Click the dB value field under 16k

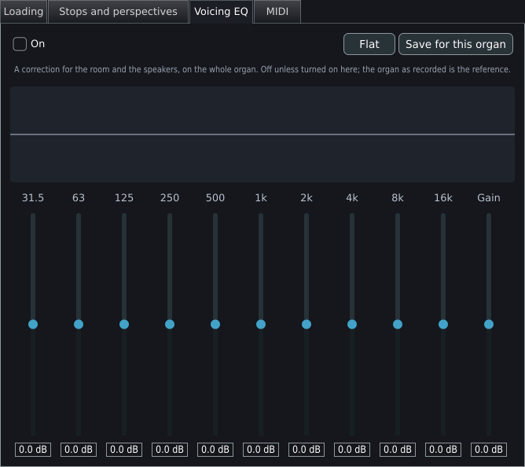[x=443, y=450]
